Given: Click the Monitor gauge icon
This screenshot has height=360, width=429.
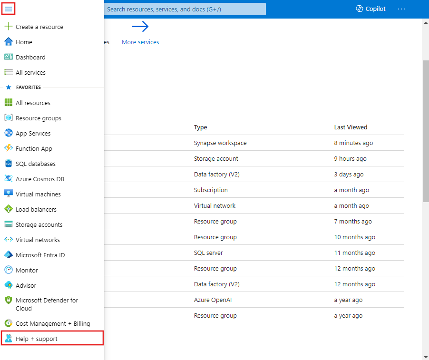Looking at the screenshot, I should point(9,270).
